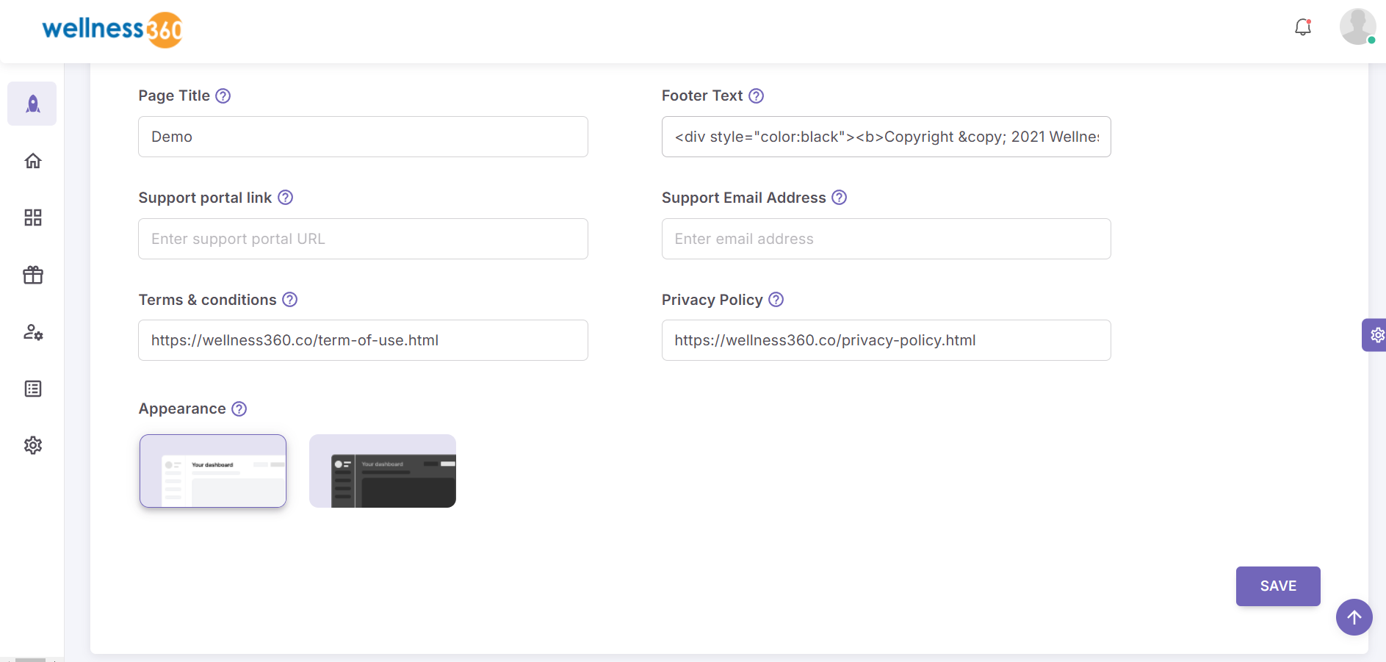Show help for Support Email Address
Viewport: 1386px width, 662px height.
pos(839,198)
